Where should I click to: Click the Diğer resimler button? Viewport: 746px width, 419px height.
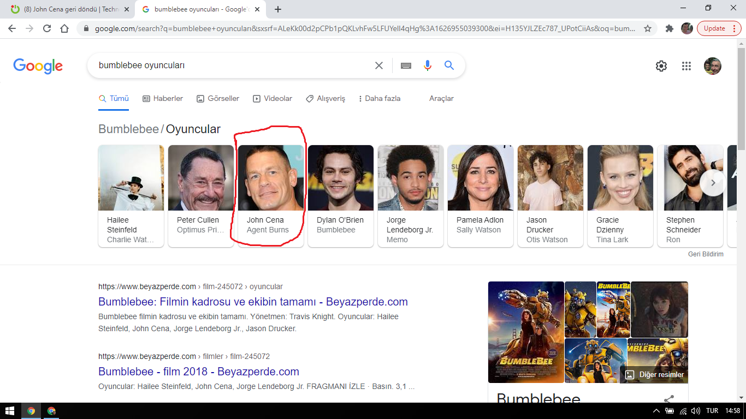[x=654, y=375]
